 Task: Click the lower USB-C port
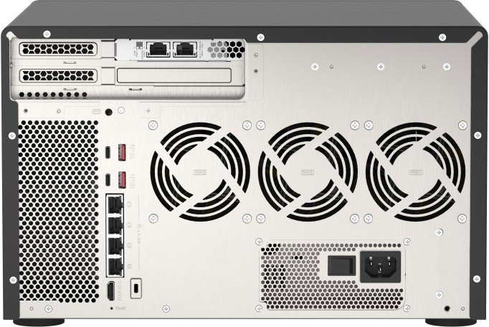(x=108, y=180)
